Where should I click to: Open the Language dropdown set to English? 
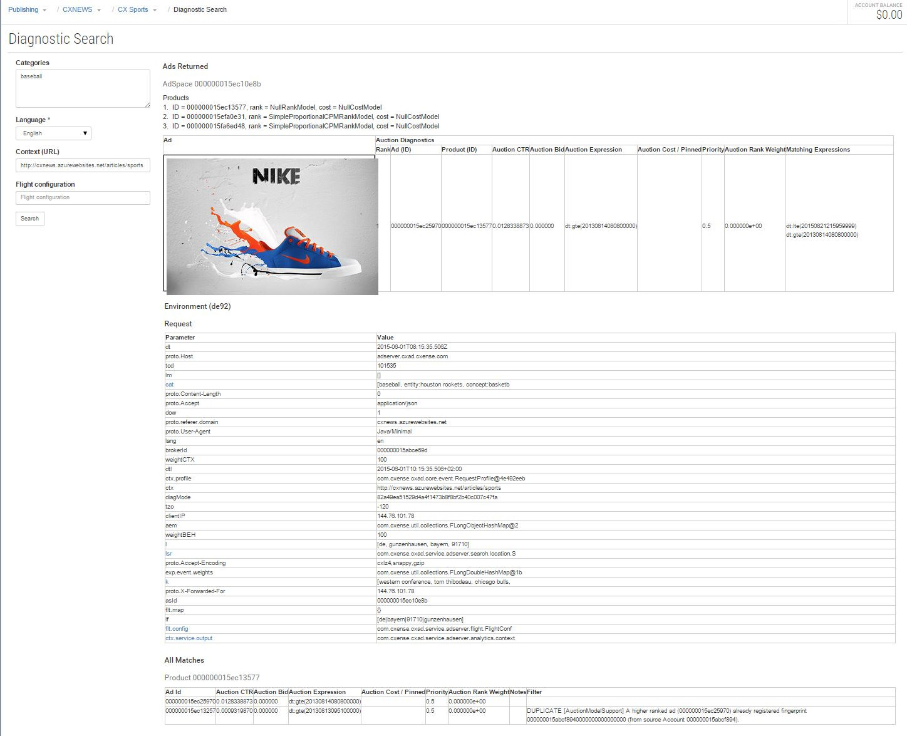(x=53, y=133)
